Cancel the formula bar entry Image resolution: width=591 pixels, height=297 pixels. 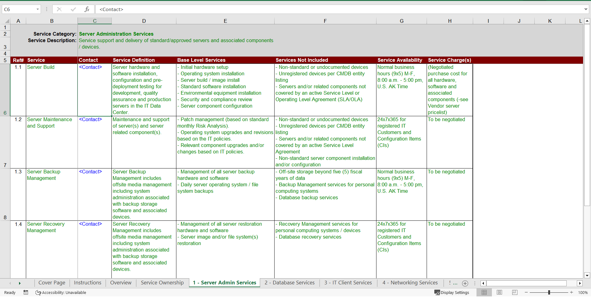[x=59, y=9]
